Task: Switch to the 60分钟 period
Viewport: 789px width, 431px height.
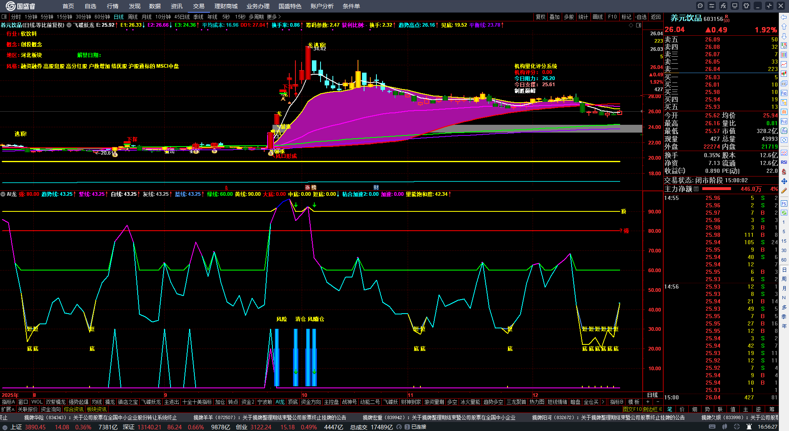Action: 102,17
